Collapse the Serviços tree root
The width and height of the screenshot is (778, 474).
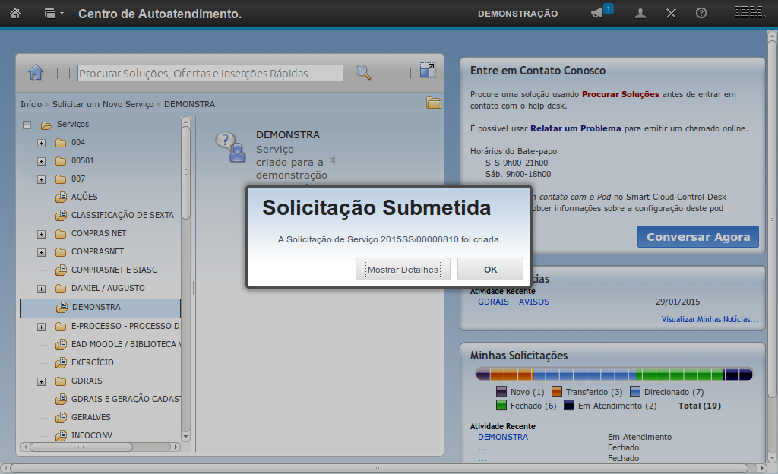click(x=27, y=125)
